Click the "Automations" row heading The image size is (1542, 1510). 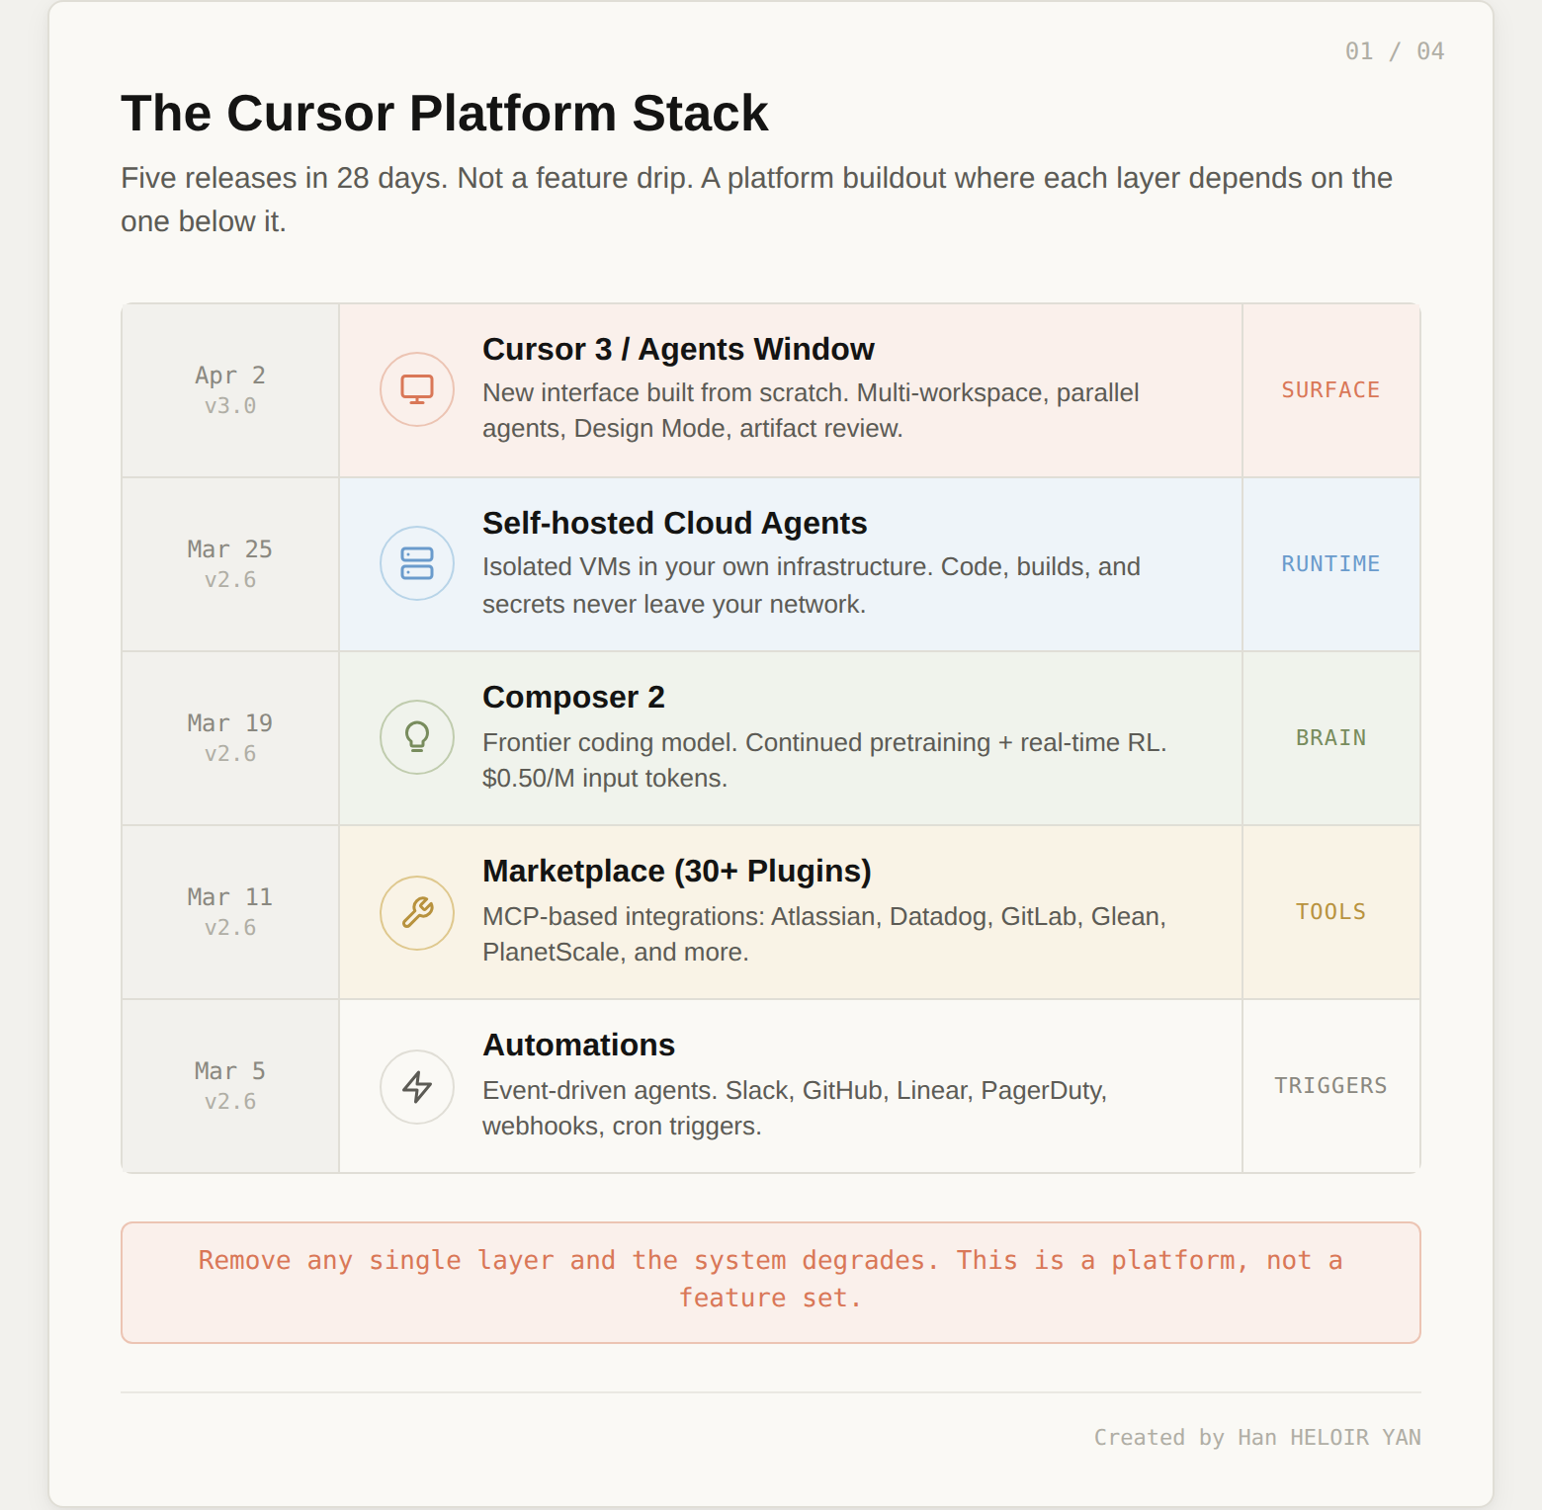coord(577,1045)
